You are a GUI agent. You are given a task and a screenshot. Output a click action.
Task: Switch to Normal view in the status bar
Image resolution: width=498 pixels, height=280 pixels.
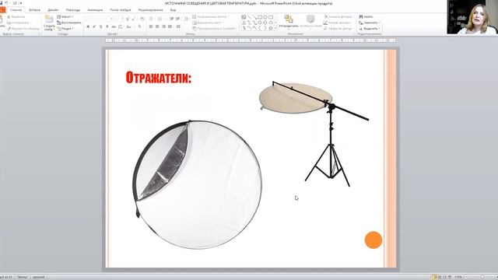click(434, 277)
